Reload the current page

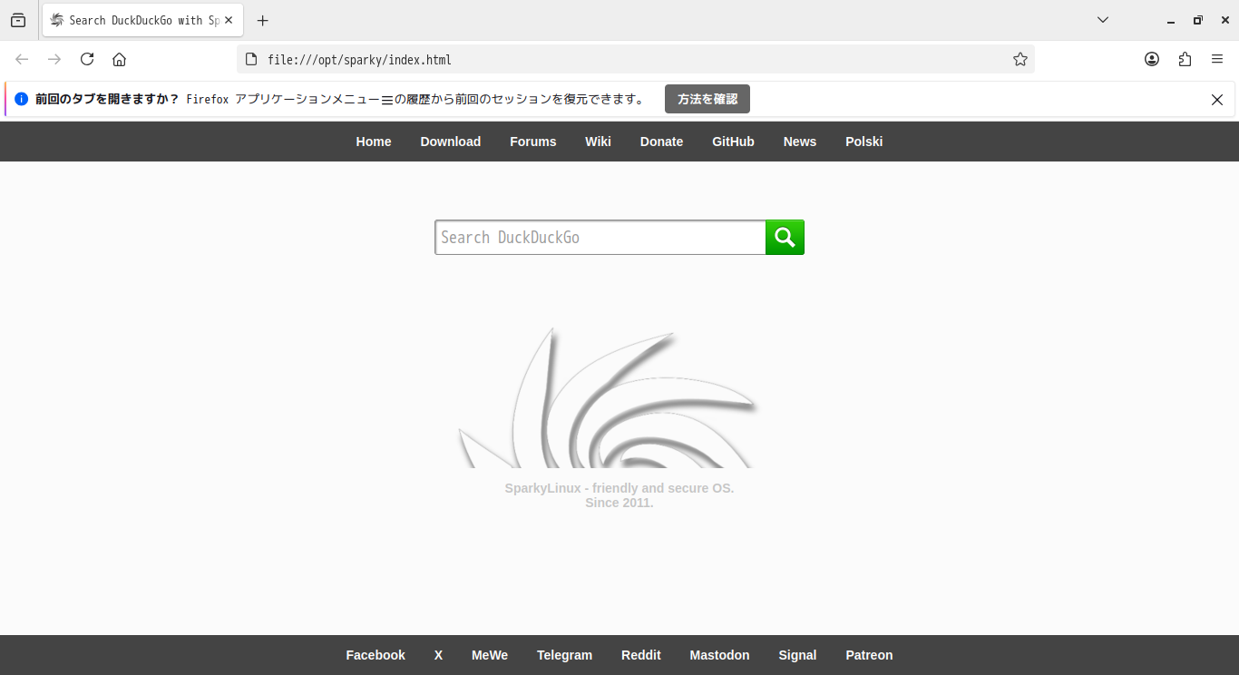coord(86,59)
